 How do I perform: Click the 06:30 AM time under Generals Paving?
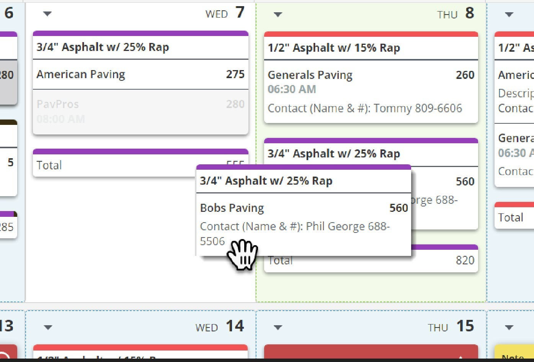pyautogui.click(x=292, y=89)
